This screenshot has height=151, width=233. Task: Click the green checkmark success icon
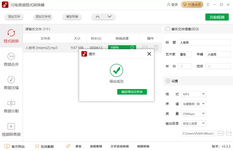coord(116,70)
